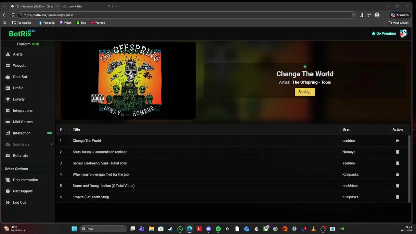The image size is (416, 234).
Task: Open the Alerts section in sidebar
Action: (x=18, y=54)
